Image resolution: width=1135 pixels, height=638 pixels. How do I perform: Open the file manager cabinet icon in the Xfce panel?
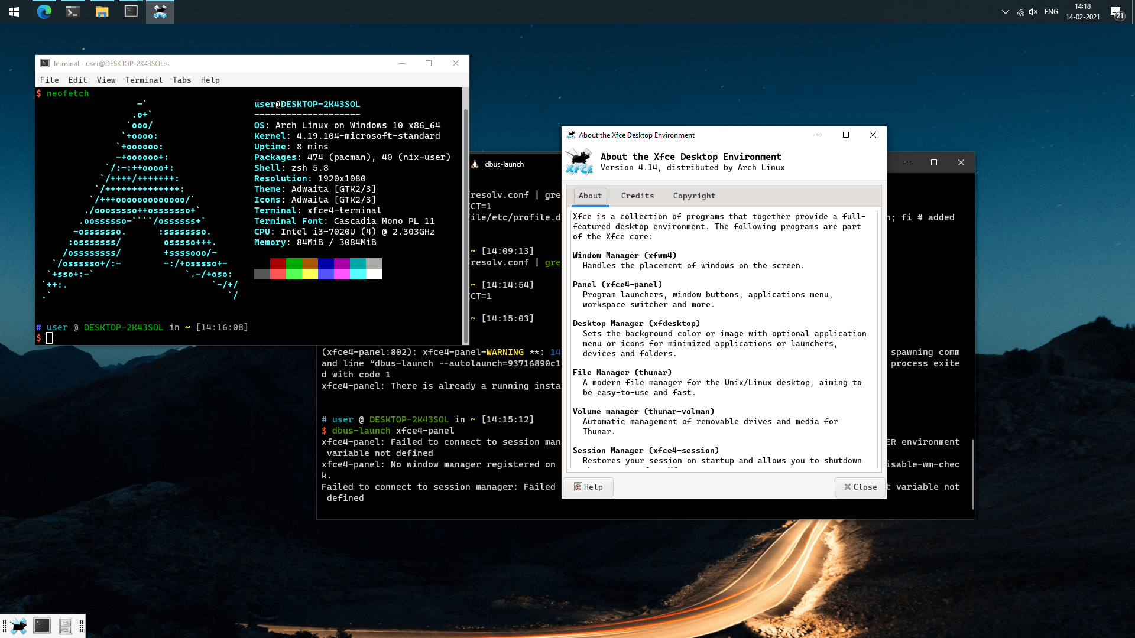pyautogui.click(x=66, y=626)
